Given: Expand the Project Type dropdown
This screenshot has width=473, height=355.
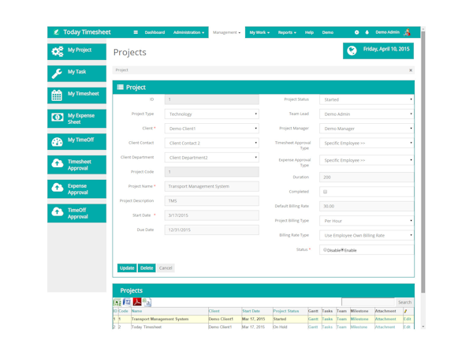Looking at the screenshot, I should pos(211,114).
